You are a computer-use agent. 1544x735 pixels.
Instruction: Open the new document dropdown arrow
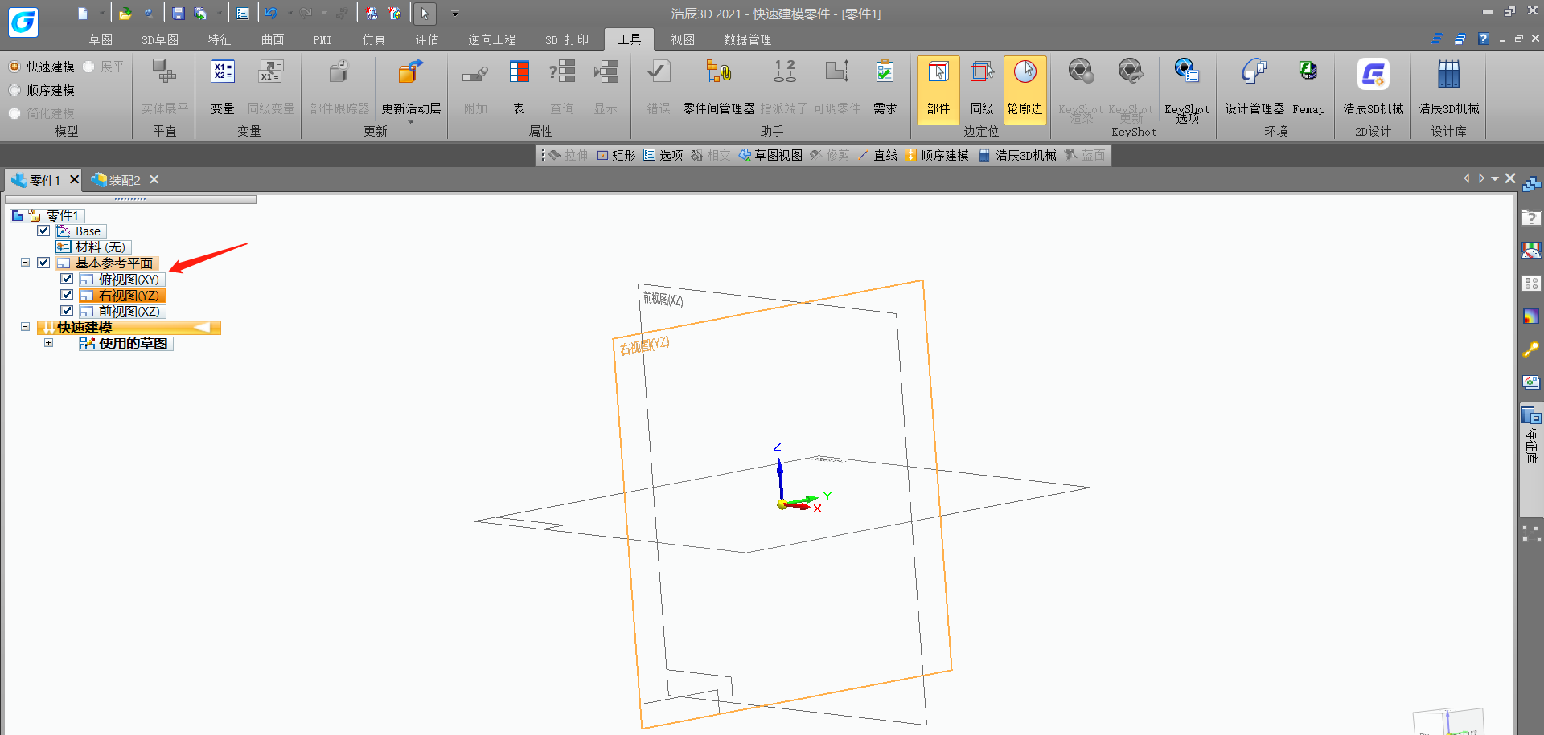[101, 13]
